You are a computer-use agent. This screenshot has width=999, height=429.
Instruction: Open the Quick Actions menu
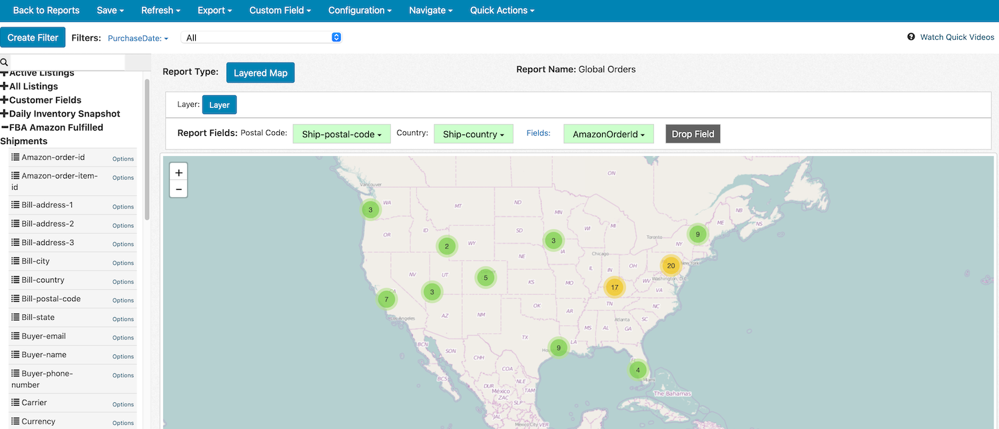coord(501,11)
